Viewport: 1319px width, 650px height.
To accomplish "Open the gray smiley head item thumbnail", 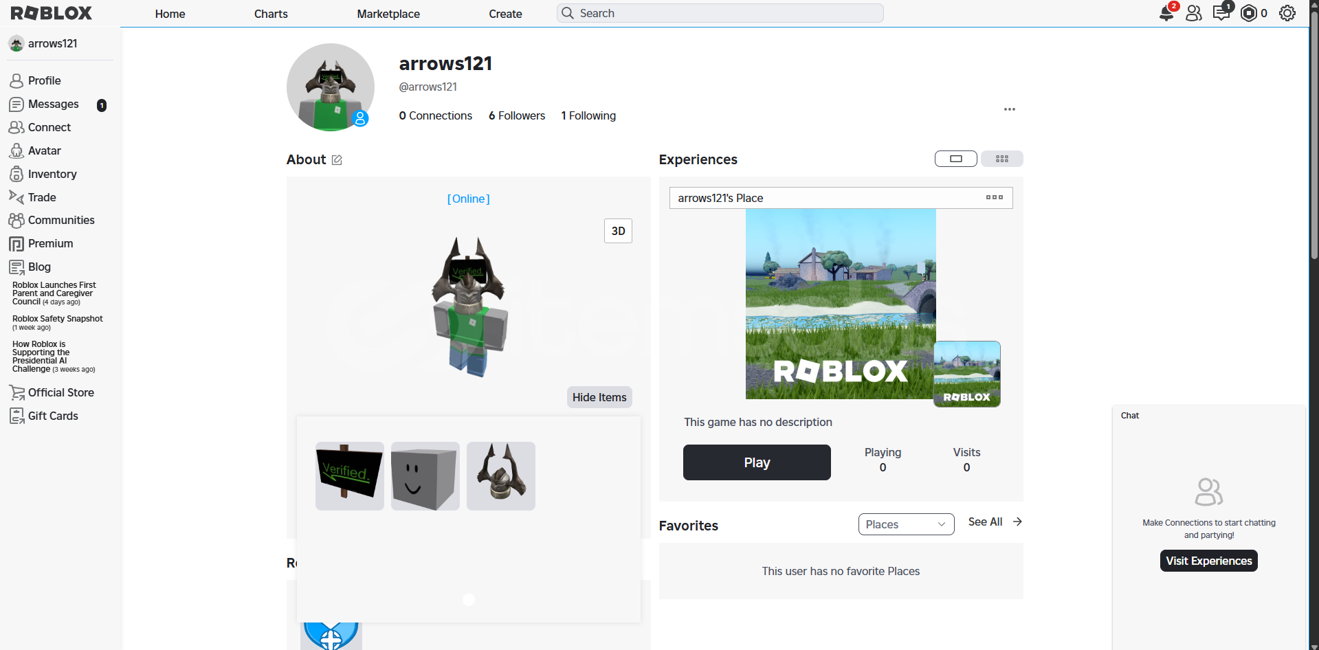I will pos(425,476).
